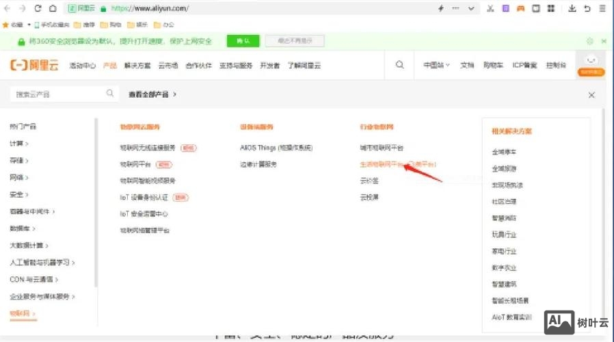This screenshot has height=342, width=614.
Task: Click the green confirm button in notification bar
Action: 243,41
